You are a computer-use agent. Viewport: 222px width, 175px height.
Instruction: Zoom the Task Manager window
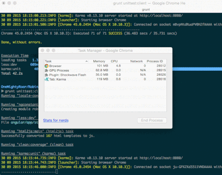tap(53, 50)
